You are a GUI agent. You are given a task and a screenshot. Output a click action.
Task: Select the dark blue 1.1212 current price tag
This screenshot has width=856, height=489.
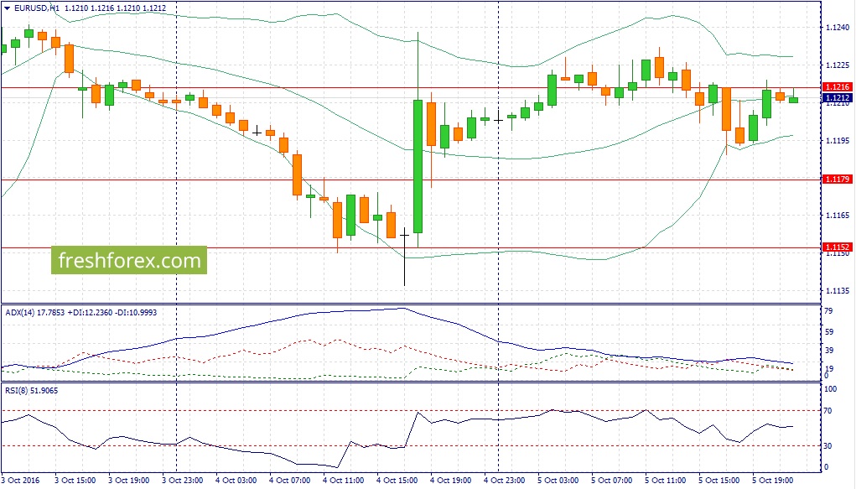837,98
